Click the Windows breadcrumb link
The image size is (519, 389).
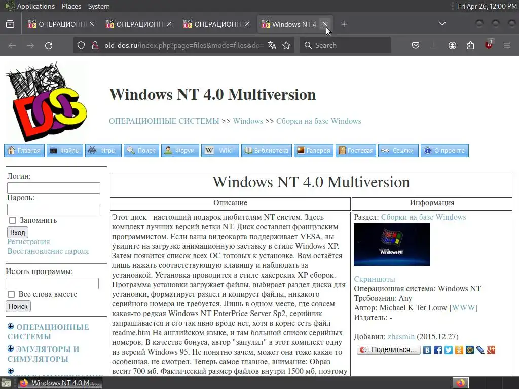tap(247, 121)
